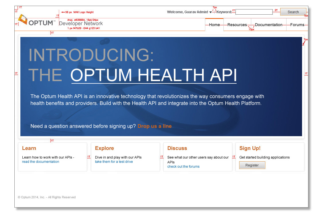Follow 'take them for a test drive' link
The width and height of the screenshot is (323, 215).
click(114, 162)
